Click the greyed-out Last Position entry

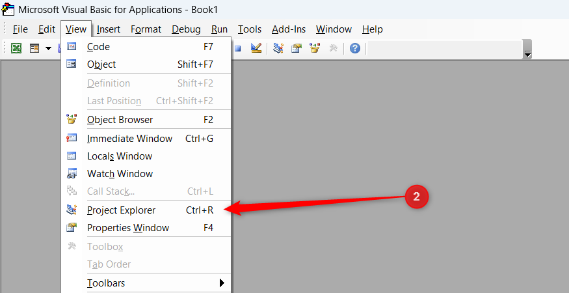[x=146, y=101]
